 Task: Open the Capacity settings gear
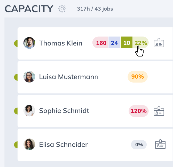click(x=62, y=9)
